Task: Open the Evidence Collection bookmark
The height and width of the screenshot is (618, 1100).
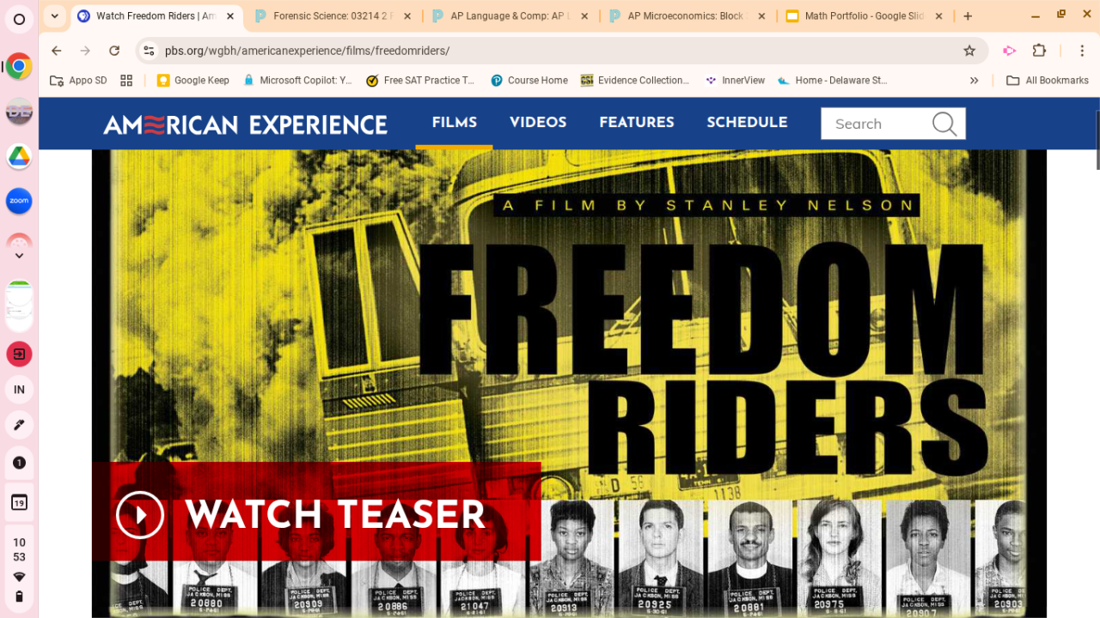Action: (x=635, y=81)
